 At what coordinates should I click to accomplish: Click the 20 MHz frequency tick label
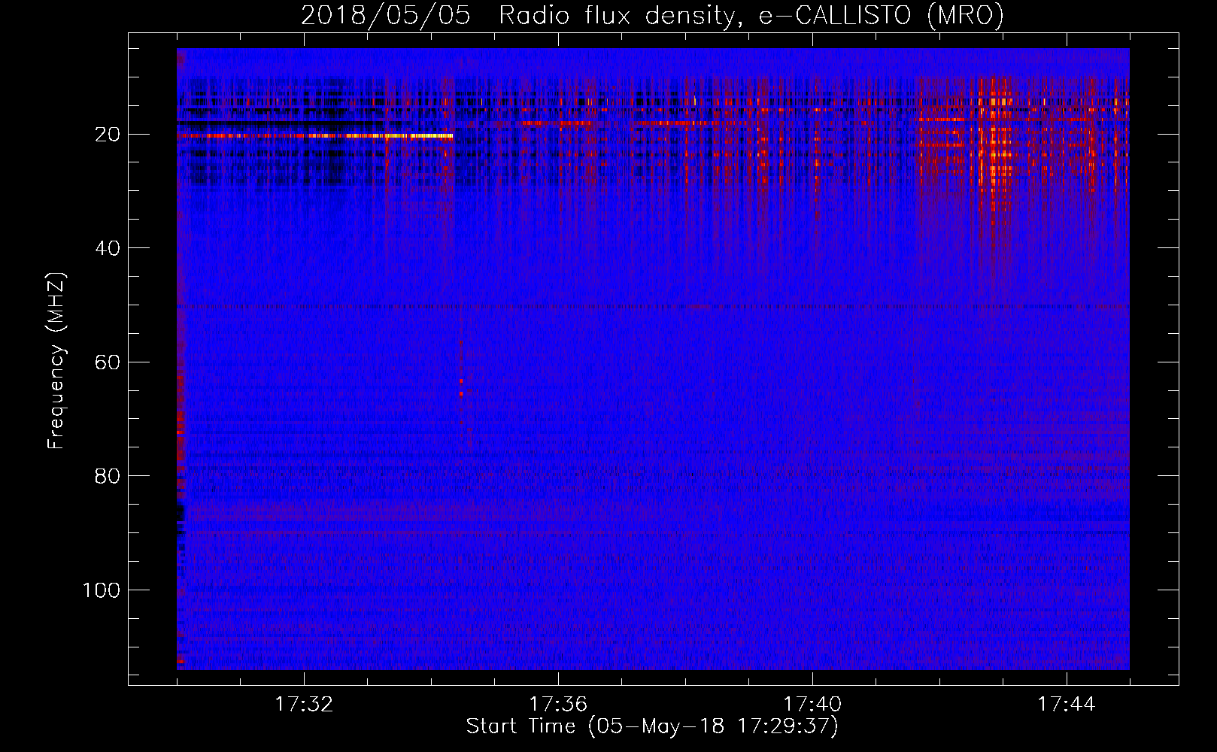pos(108,135)
